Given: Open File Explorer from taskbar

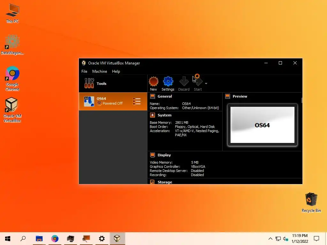Looking at the screenshot, I should 39,239.
